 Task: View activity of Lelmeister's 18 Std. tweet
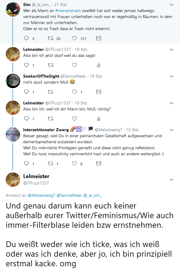[99, 119]
